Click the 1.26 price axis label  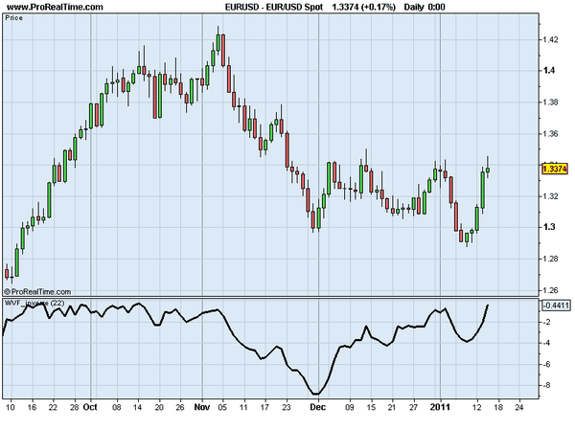(x=551, y=290)
